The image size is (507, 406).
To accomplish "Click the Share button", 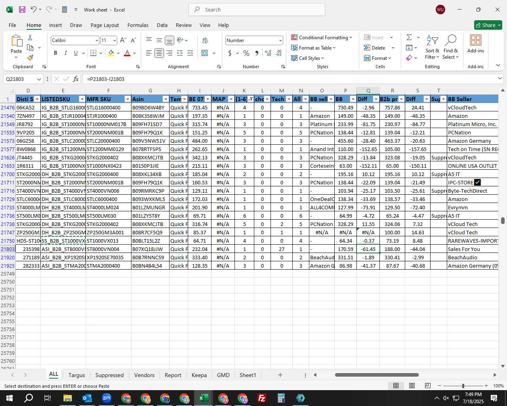I will (488, 25).
